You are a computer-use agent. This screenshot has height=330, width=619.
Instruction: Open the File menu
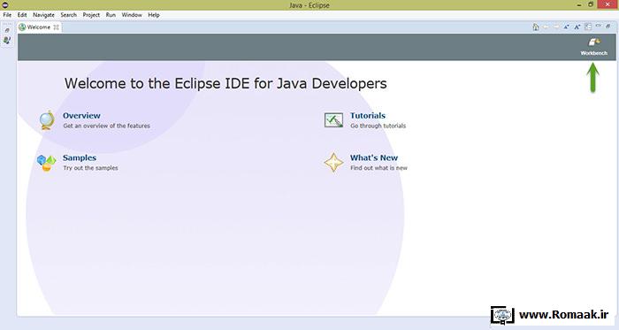(x=7, y=15)
